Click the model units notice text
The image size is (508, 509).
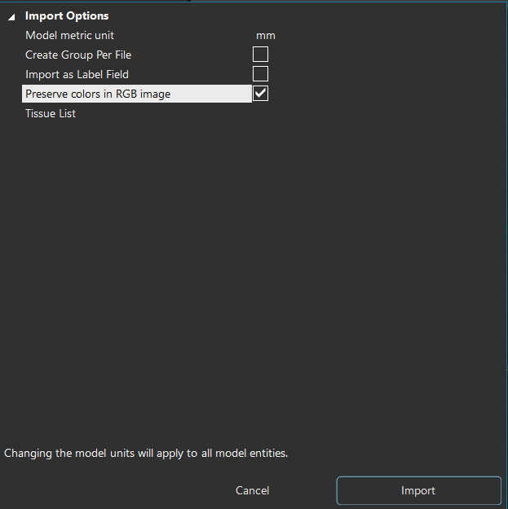146,453
